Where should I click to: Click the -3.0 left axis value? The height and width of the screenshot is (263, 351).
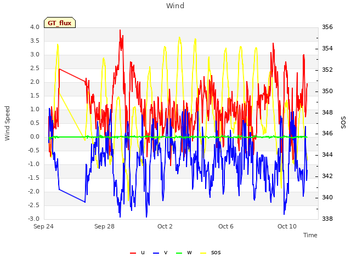[x=33, y=219]
